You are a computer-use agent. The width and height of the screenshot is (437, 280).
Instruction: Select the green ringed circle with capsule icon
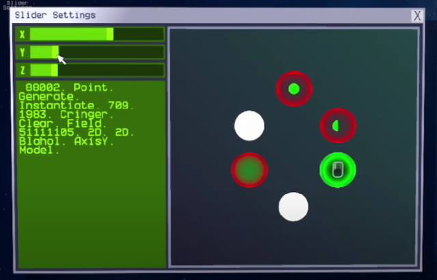pyautogui.click(x=337, y=169)
